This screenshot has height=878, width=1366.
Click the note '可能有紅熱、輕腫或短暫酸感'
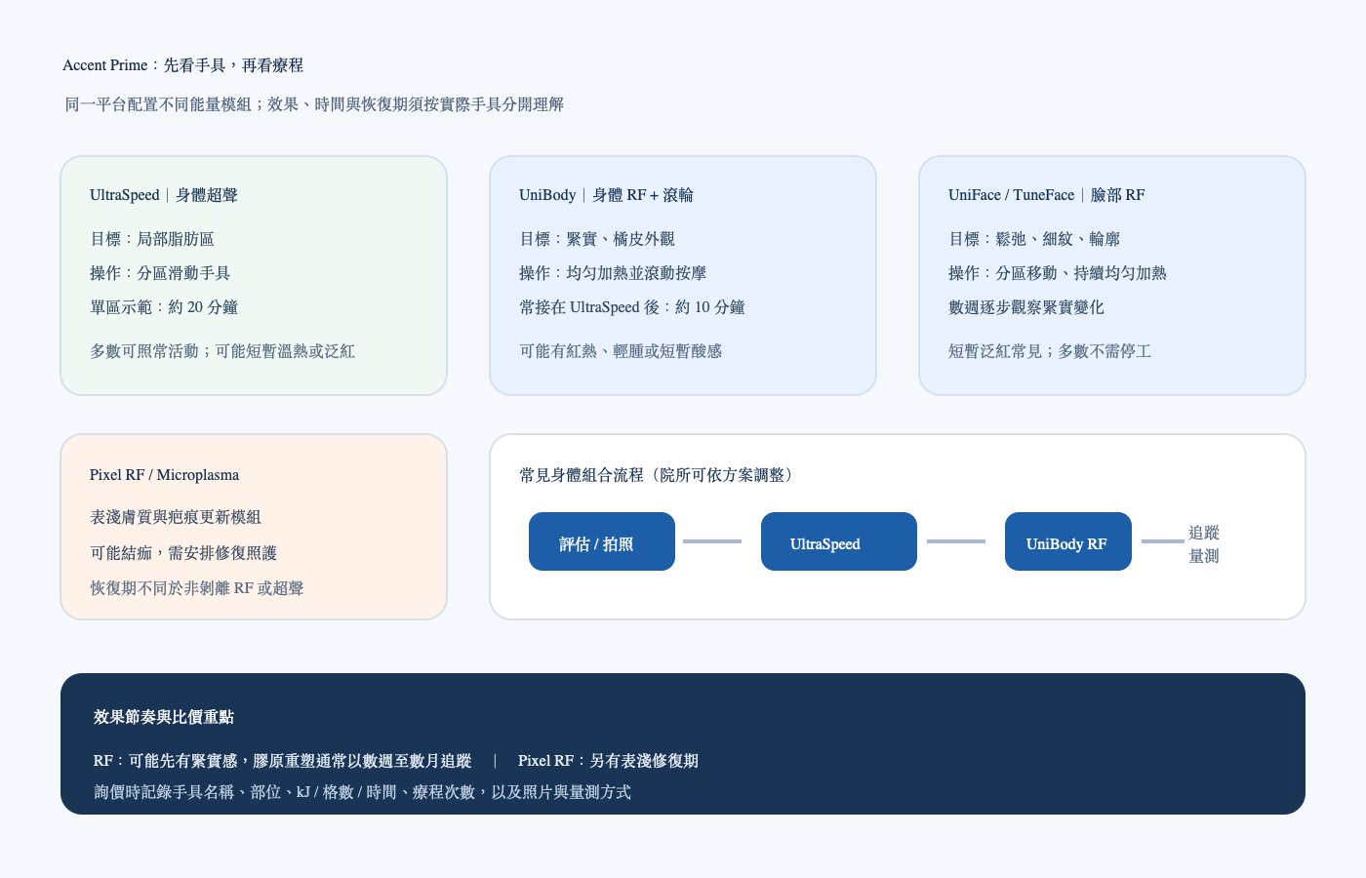point(621,351)
